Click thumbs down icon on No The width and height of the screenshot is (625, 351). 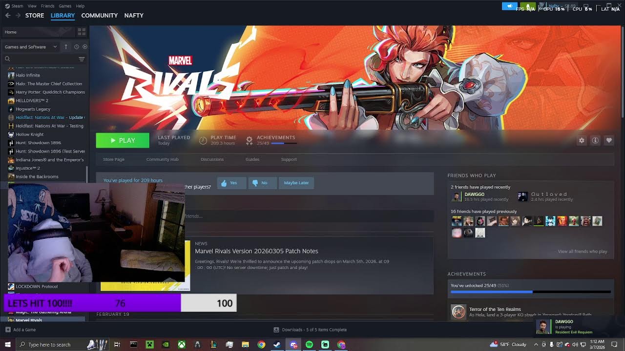pyautogui.click(x=255, y=183)
